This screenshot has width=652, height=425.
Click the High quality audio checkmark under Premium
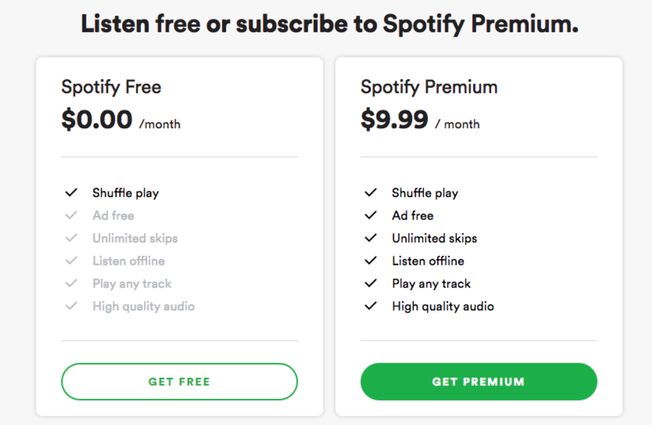click(x=371, y=306)
